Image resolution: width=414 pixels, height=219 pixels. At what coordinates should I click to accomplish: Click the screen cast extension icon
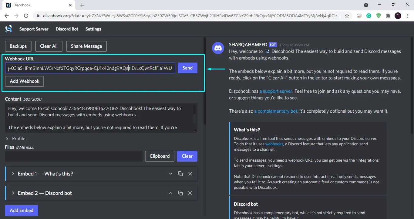359,16
